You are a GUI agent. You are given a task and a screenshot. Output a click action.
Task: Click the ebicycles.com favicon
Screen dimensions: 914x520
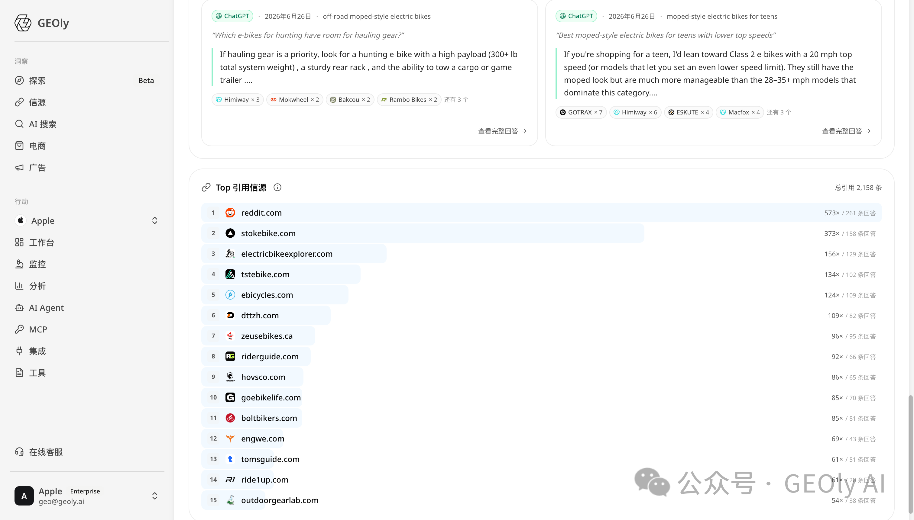pos(230,295)
